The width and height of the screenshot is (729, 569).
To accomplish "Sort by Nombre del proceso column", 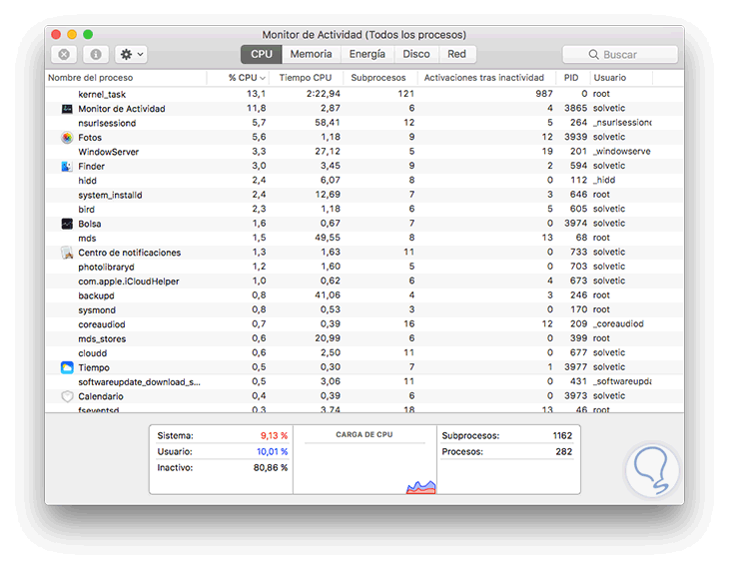I will [x=126, y=78].
